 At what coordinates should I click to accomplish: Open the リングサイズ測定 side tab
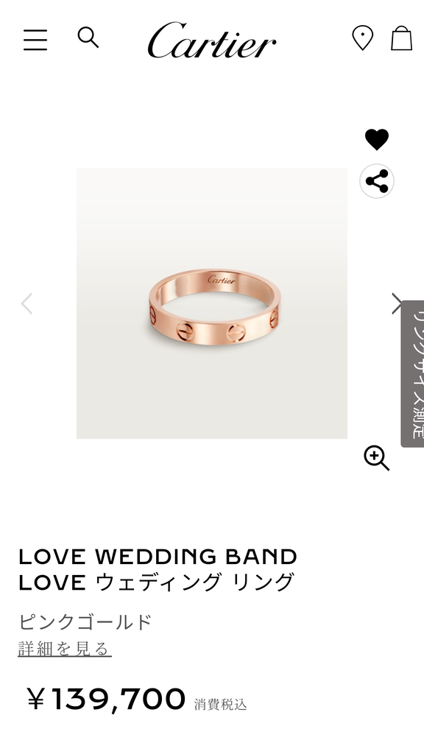412,373
